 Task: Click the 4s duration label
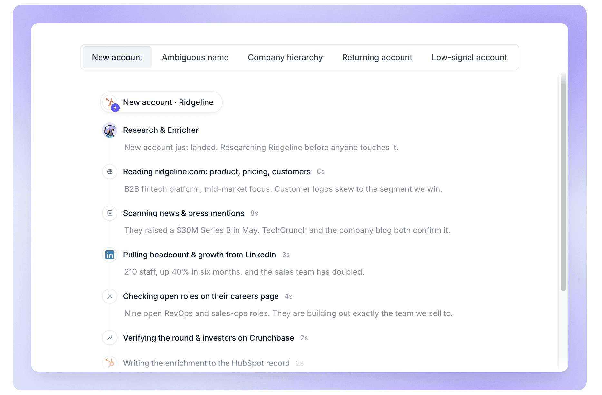point(288,296)
